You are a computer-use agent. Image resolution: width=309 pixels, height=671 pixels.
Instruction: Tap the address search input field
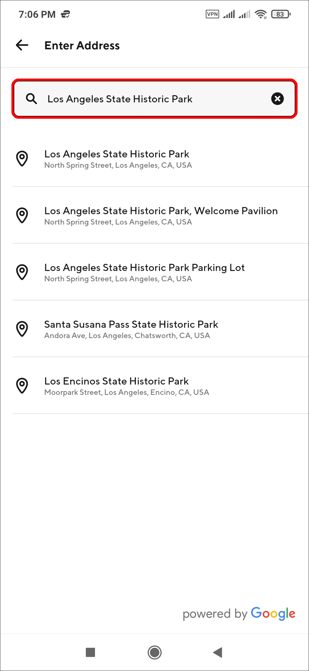[154, 99]
